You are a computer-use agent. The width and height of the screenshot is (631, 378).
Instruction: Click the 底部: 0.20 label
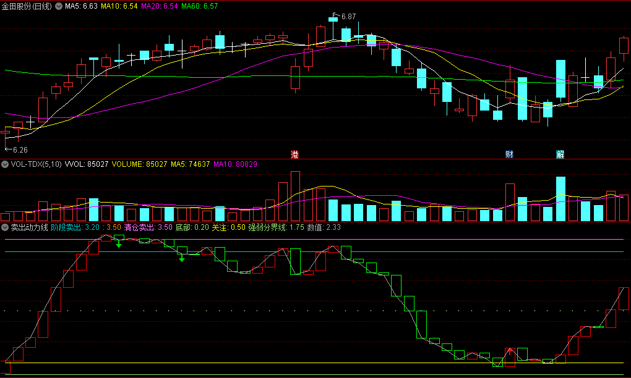[192, 227]
